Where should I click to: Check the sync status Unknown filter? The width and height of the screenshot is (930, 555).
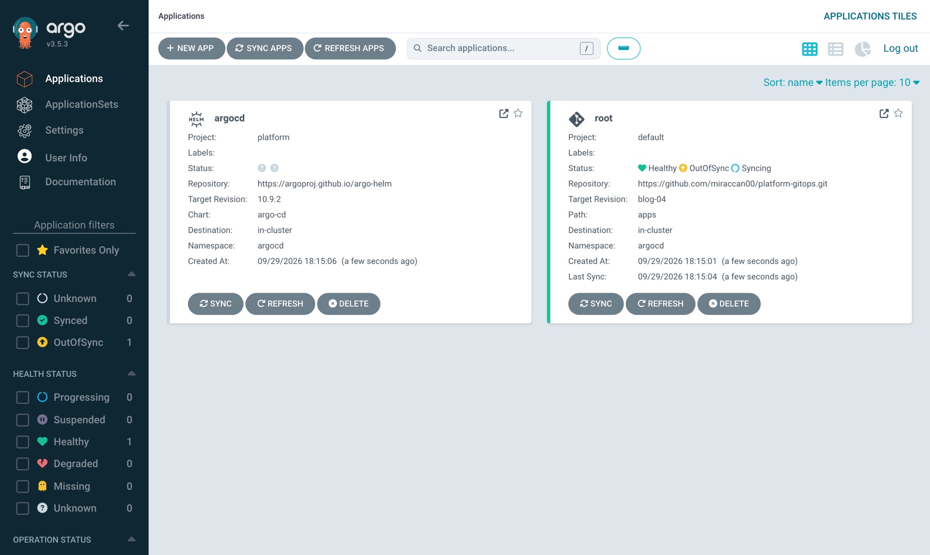tap(23, 299)
